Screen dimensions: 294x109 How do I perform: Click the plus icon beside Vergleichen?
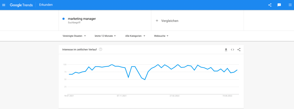[157, 21]
